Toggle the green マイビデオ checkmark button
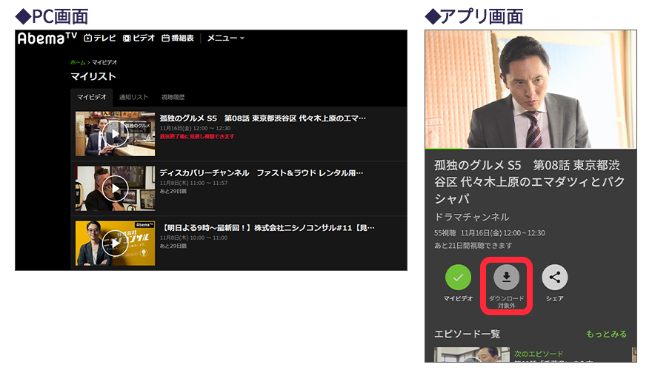 pyautogui.click(x=458, y=277)
